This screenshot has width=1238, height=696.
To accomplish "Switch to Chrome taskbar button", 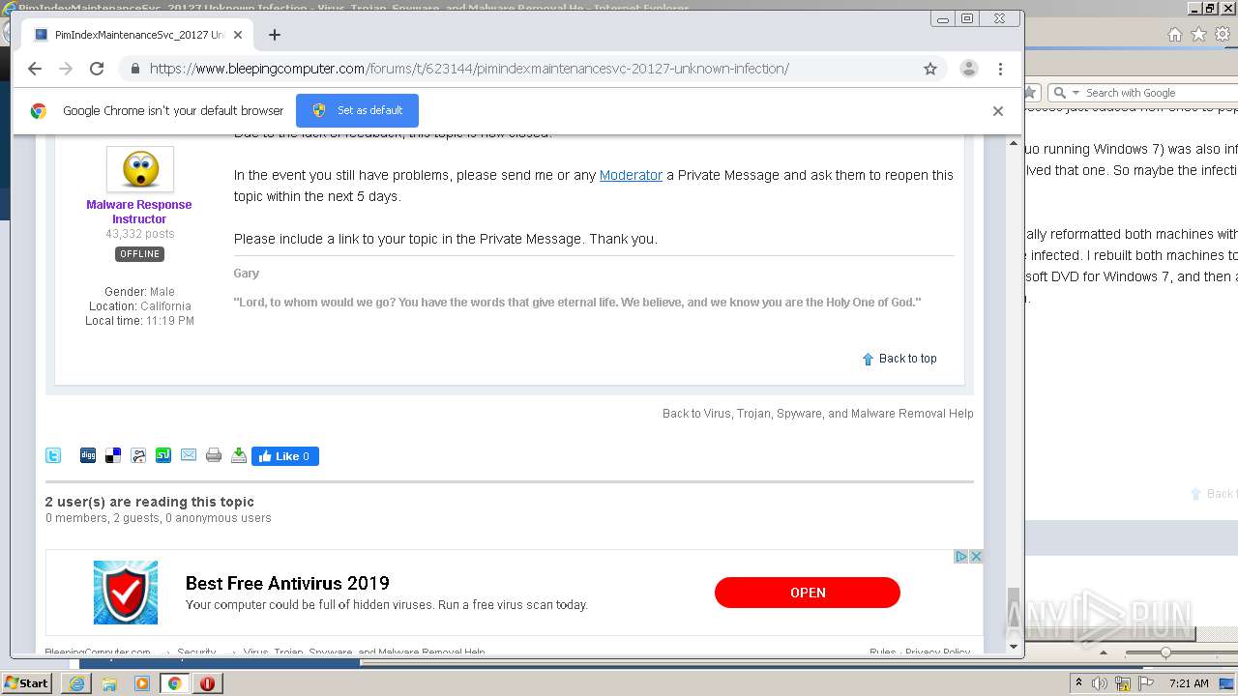I will 175,683.
